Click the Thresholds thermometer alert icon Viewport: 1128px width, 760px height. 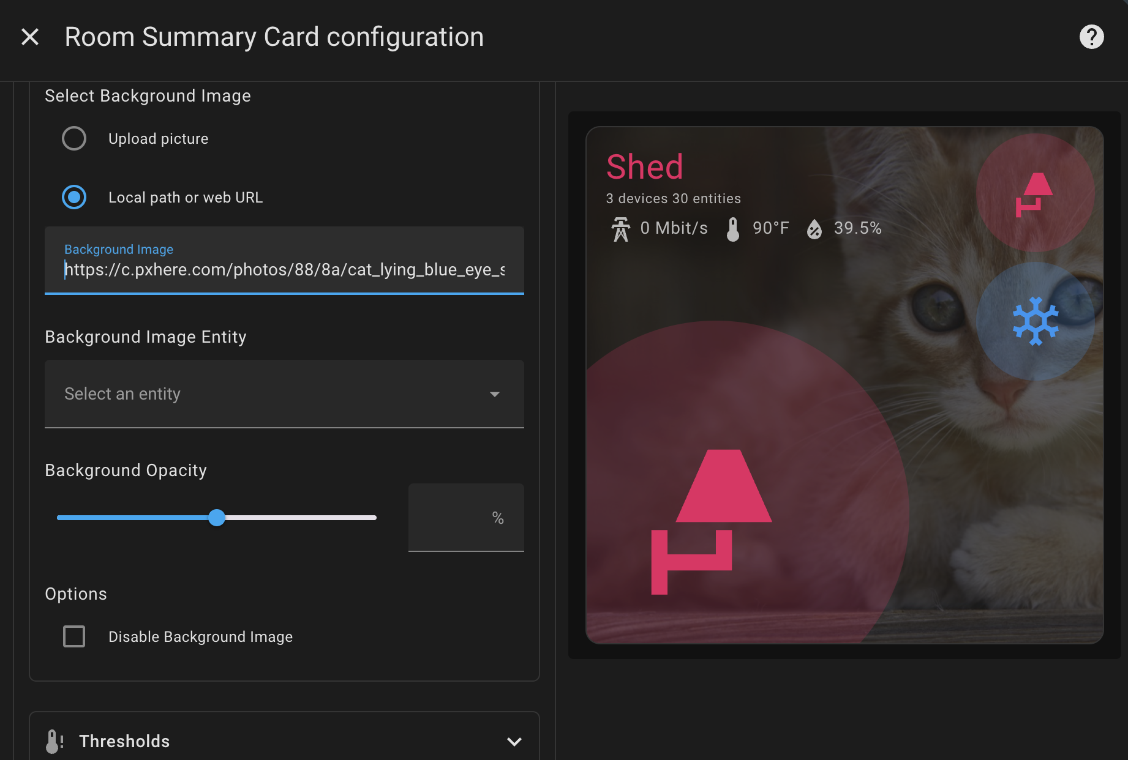pos(55,741)
